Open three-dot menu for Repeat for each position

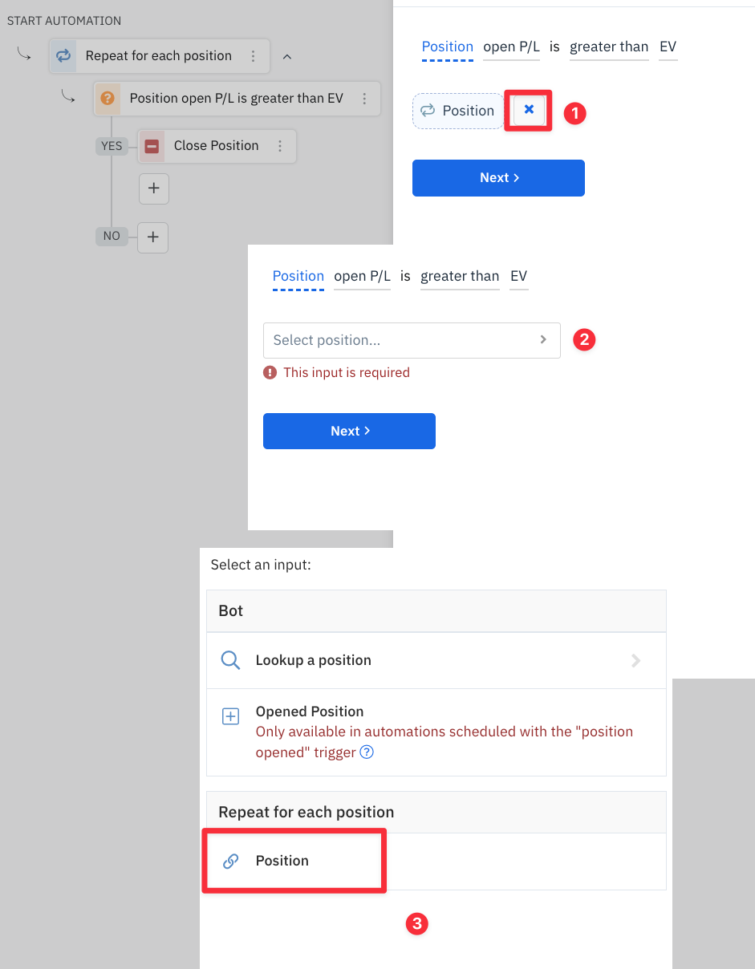click(x=254, y=56)
